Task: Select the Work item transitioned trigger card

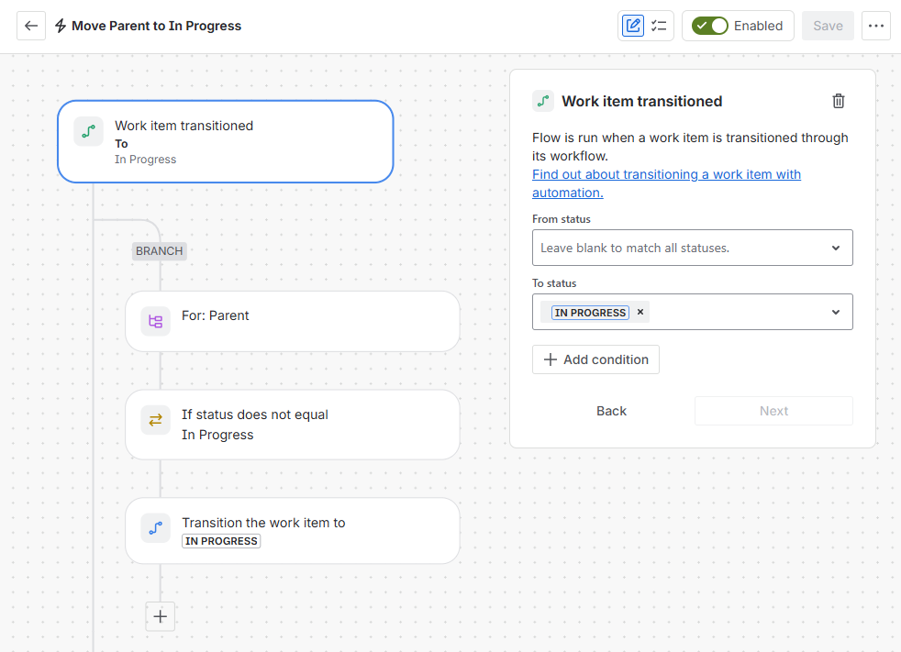Action: click(226, 142)
